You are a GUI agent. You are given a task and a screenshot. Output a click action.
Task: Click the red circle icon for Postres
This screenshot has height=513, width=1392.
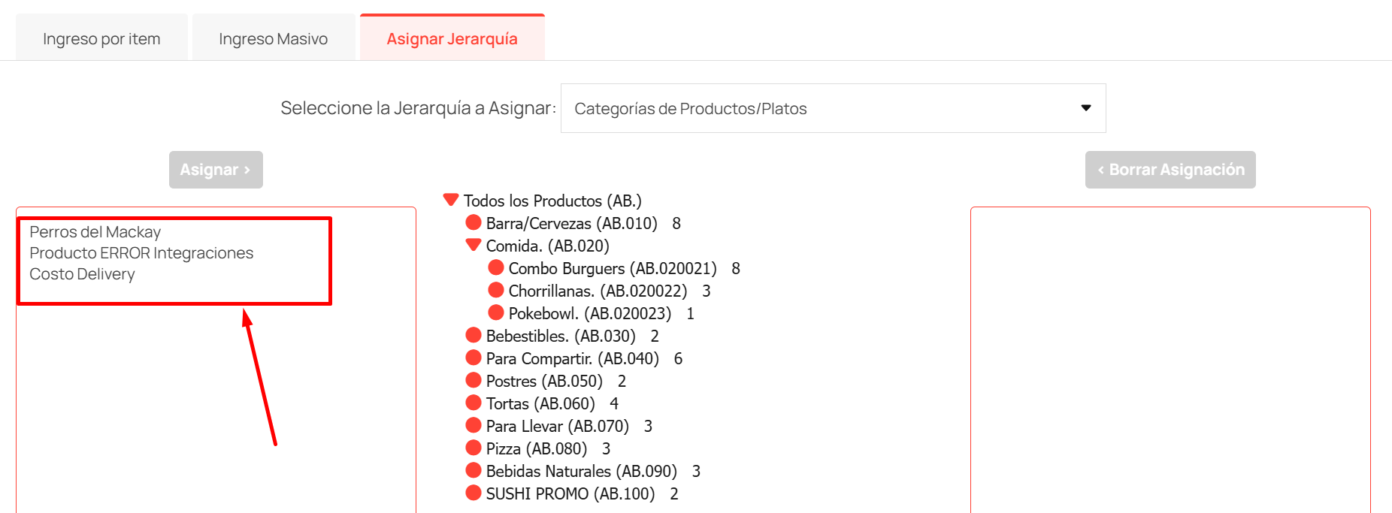pos(474,380)
